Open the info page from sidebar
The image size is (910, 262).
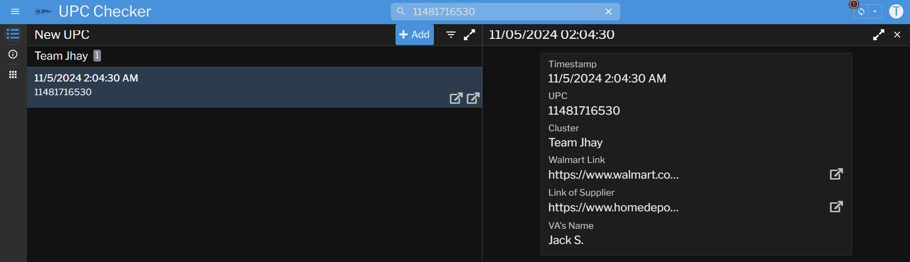tap(13, 54)
